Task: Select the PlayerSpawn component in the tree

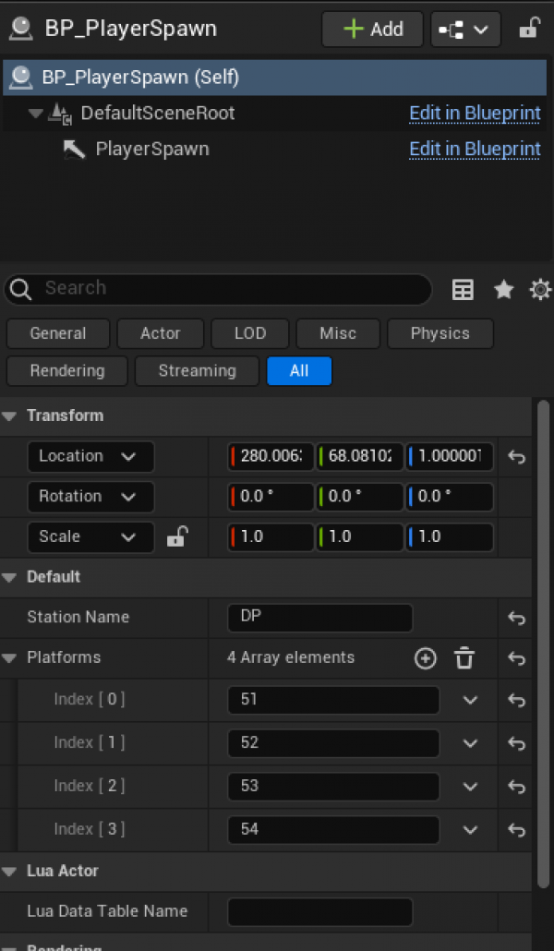Action: coord(151,150)
